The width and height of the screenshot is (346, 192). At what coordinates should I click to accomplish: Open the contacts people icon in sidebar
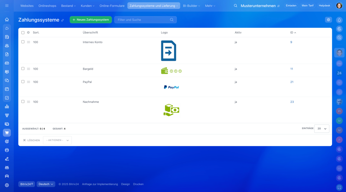7,46
